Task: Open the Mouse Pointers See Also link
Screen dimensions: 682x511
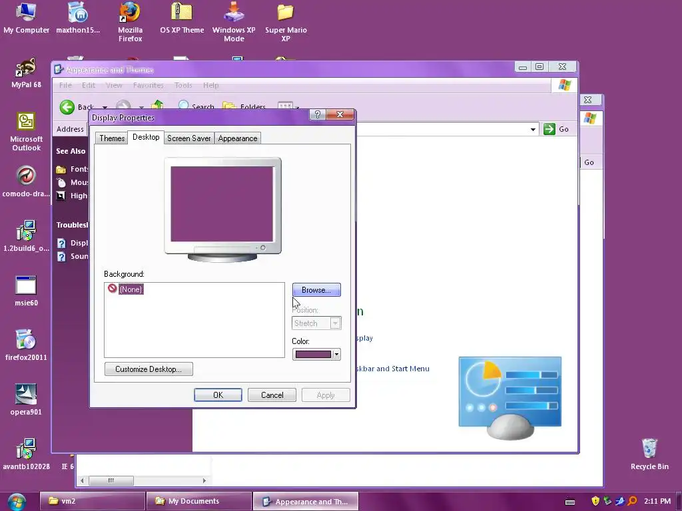Action: click(x=73, y=182)
